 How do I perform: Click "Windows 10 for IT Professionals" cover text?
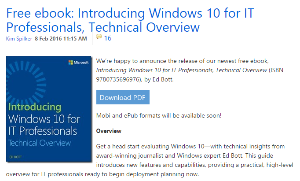[x=43, y=125]
